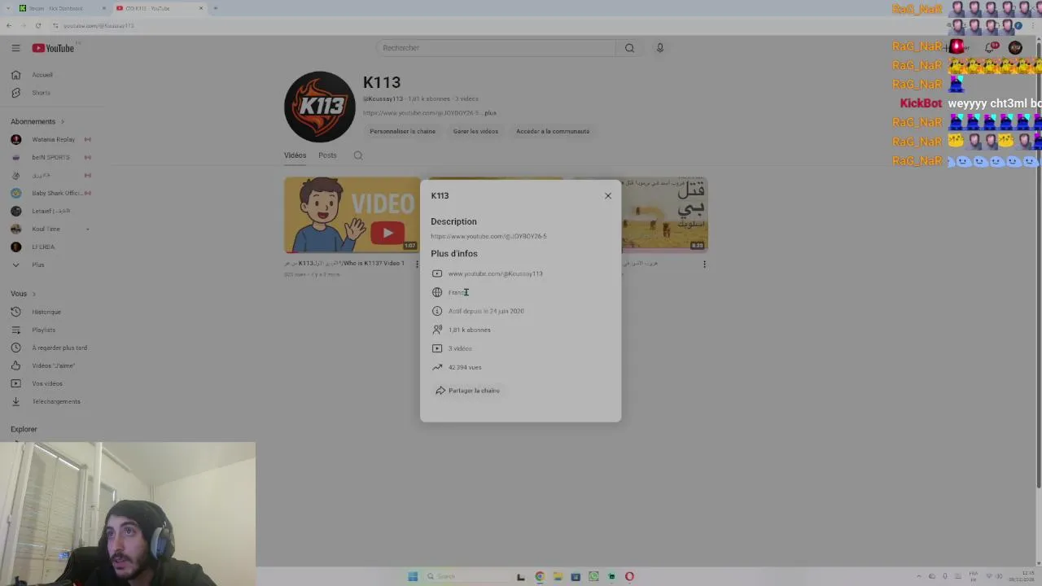
Task: Click the browser address bar URL
Action: pos(99,25)
